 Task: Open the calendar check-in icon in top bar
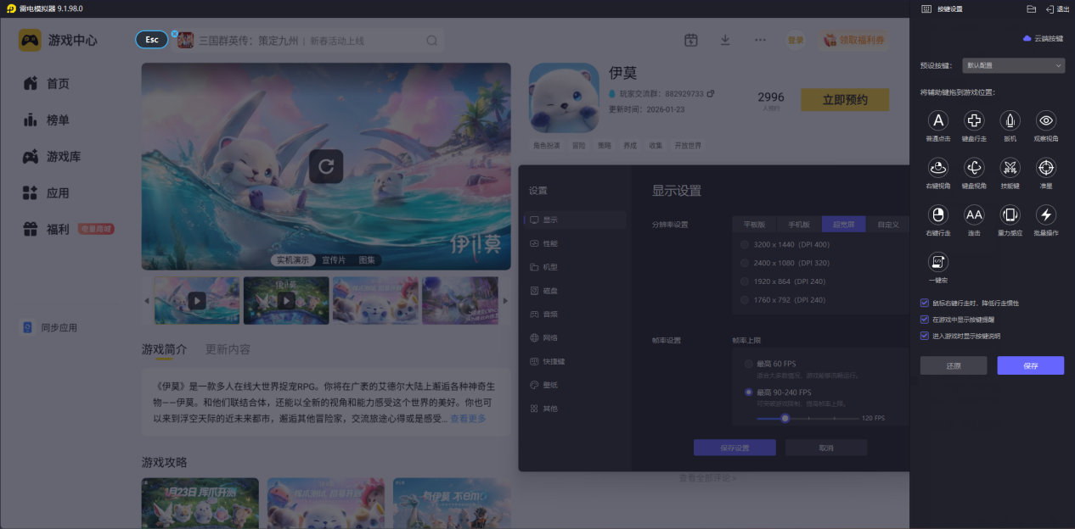pos(691,40)
